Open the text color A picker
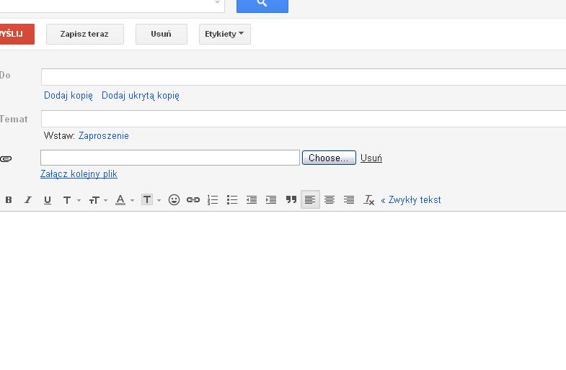The width and height of the screenshot is (566, 370). pyautogui.click(x=125, y=200)
